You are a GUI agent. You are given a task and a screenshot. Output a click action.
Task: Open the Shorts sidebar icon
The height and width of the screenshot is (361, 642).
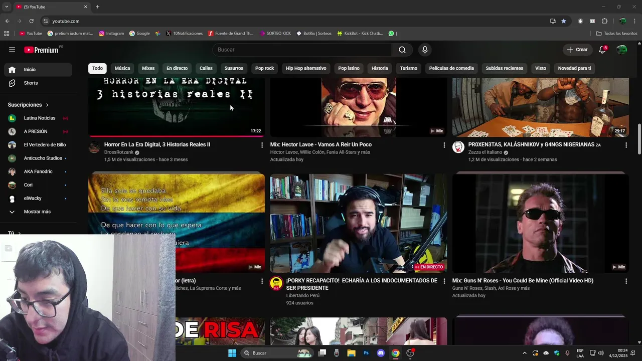pos(12,83)
